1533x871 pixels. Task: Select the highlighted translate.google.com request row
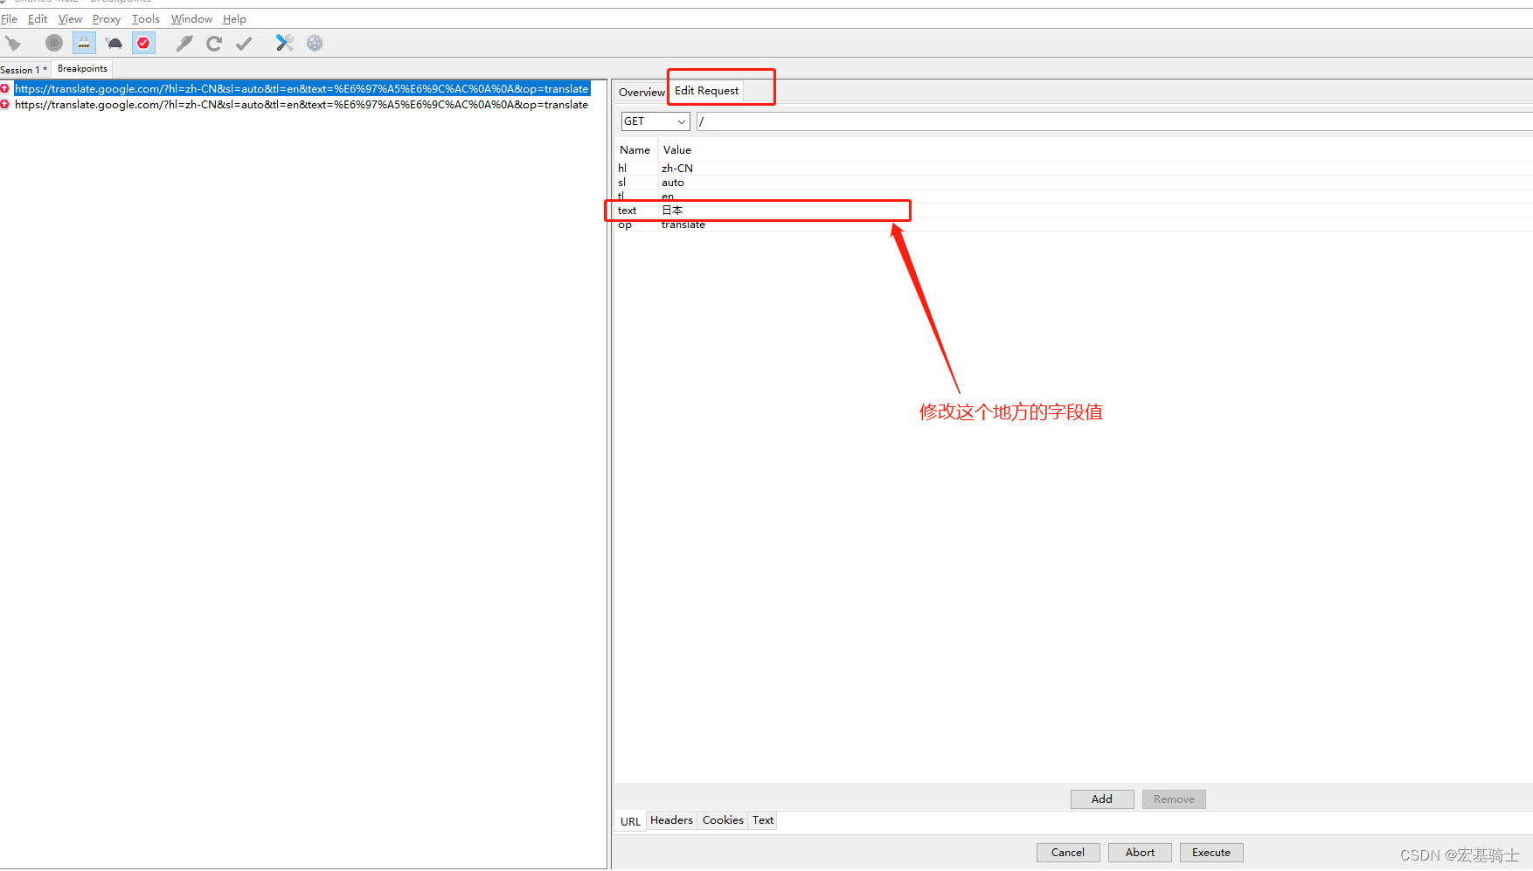pos(302,89)
